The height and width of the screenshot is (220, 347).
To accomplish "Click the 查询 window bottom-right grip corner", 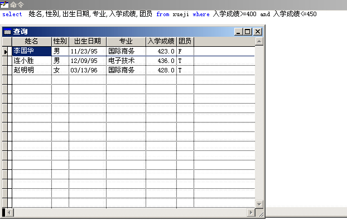I will pos(261,213).
